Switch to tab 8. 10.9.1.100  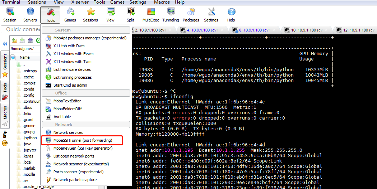254,30
